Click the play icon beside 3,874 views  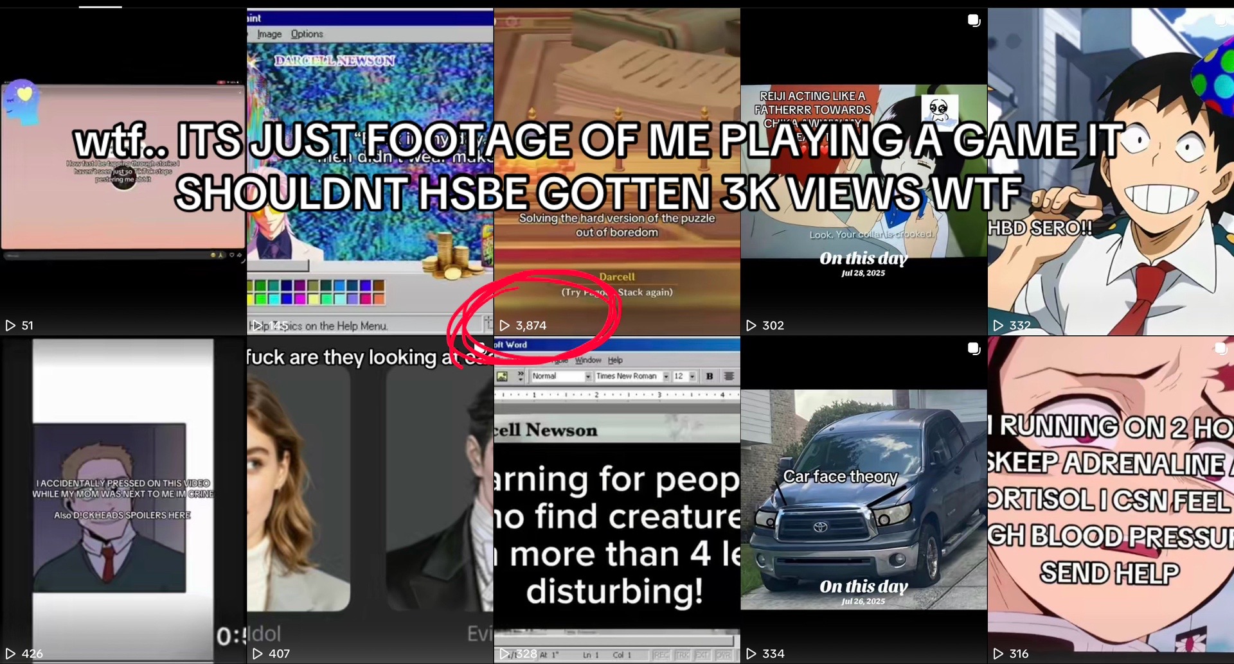pos(505,326)
